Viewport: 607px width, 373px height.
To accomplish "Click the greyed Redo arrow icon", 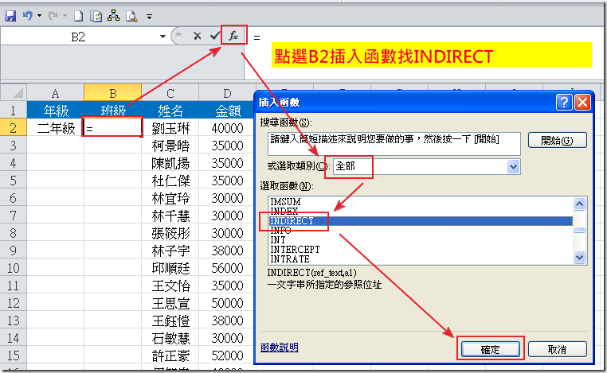I will pyautogui.click(x=53, y=16).
